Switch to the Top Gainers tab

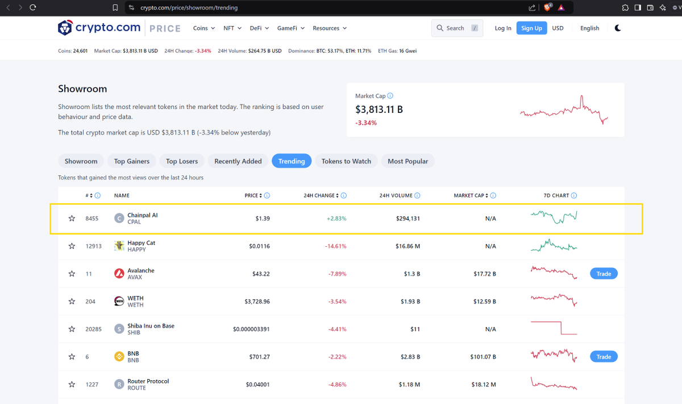pos(132,161)
